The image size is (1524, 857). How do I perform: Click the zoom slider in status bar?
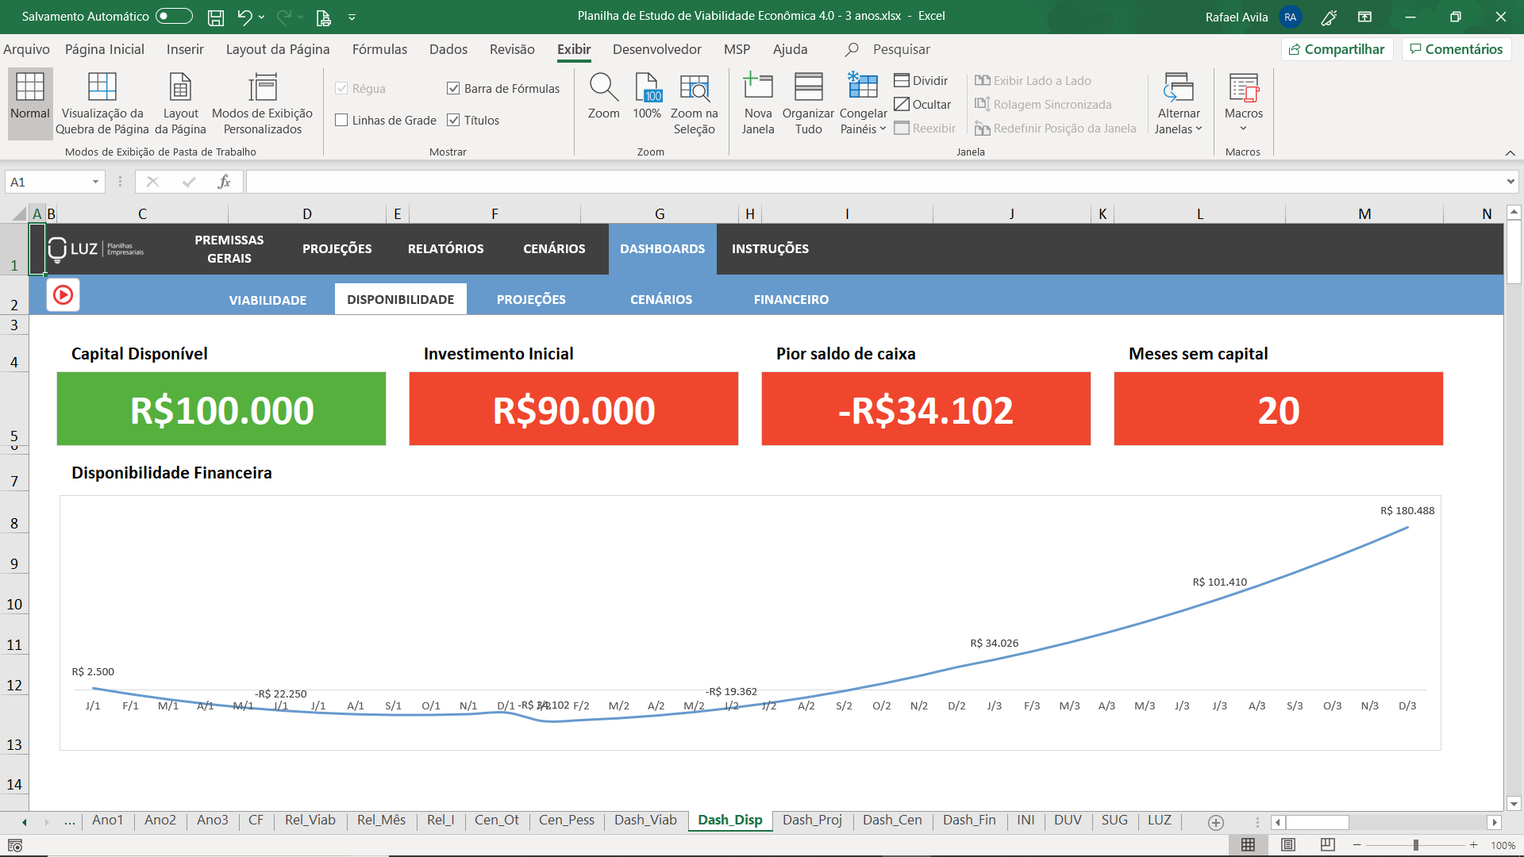click(1415, 845)
